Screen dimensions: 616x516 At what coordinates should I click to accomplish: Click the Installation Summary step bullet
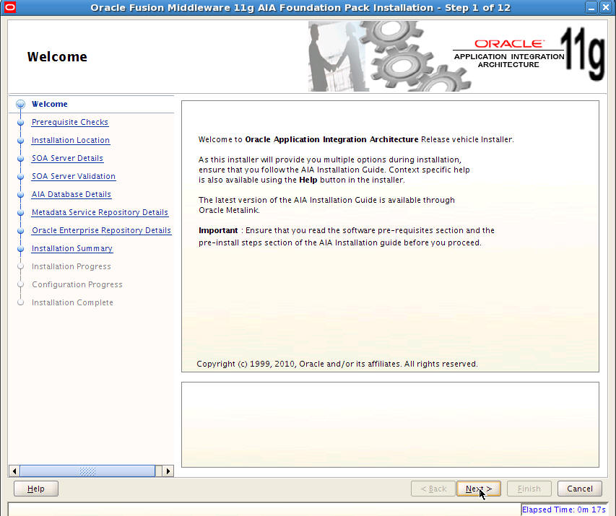pyautogui.click(x=20, y=249)
